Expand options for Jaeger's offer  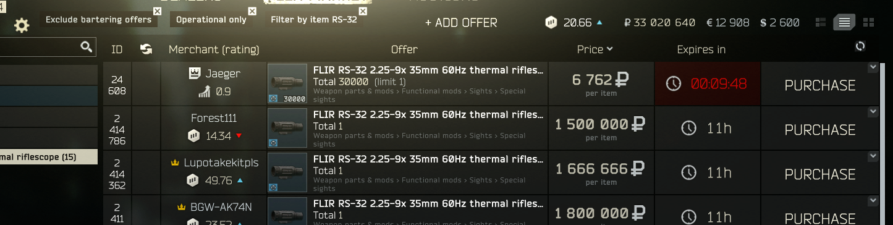pyautogui.click(x=873, y=67)
